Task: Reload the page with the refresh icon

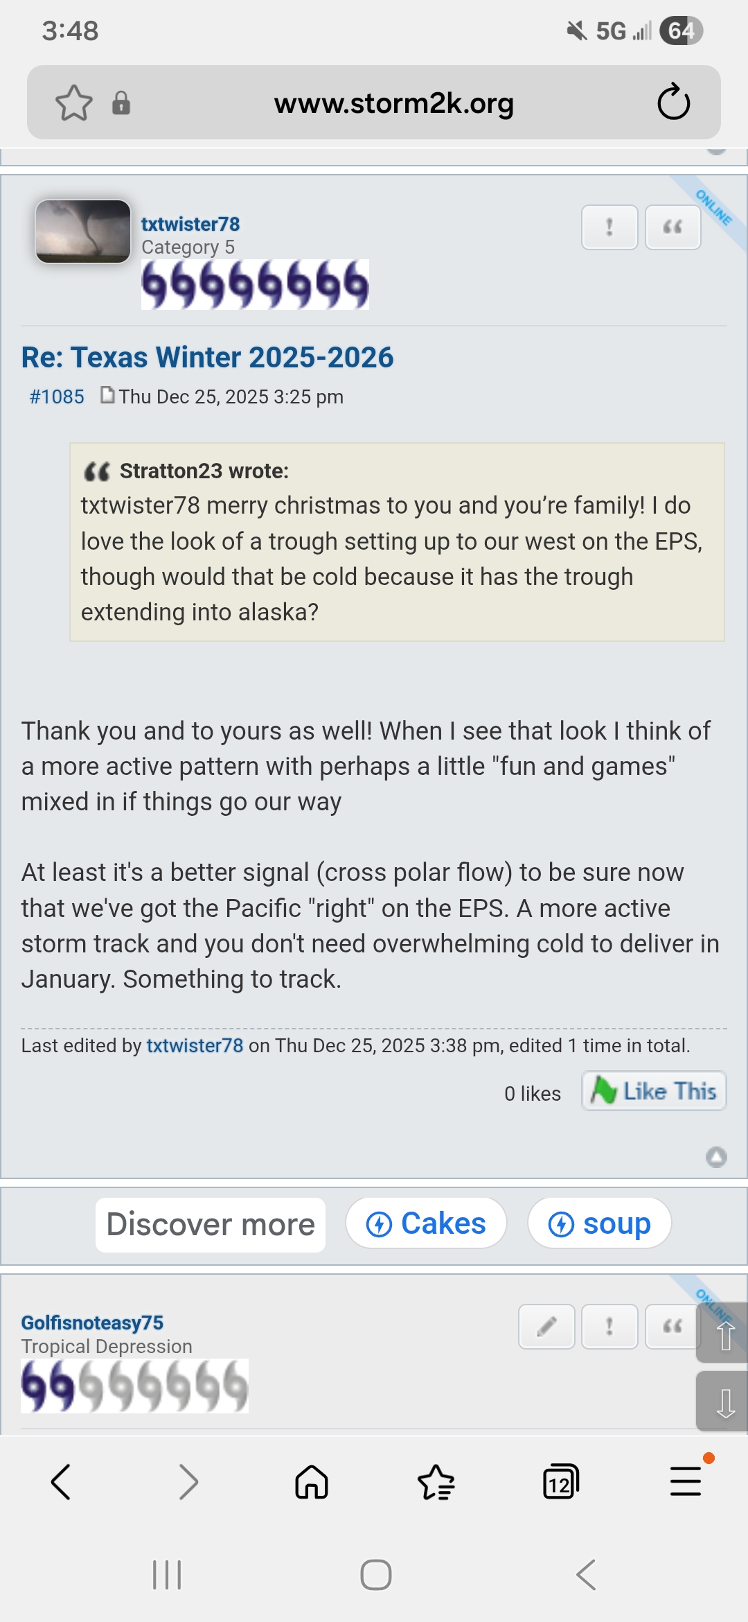Action: pyautogui.click(x=673, y=103)
